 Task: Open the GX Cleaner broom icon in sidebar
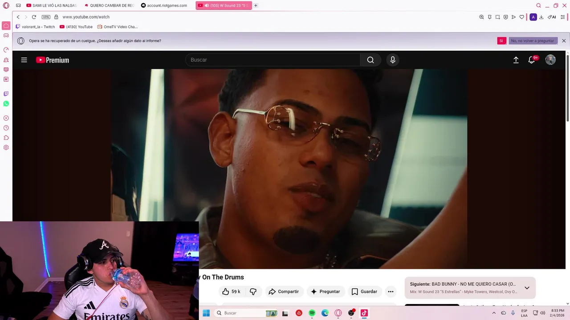(6, 60)
